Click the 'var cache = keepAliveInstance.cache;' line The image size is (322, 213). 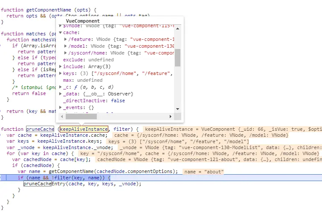coord(57,135)
